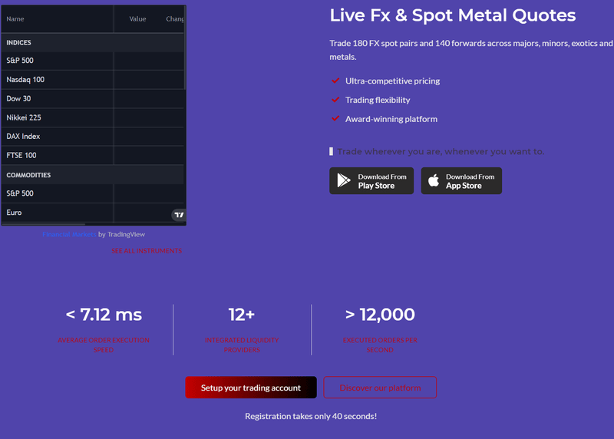
Task: Click the Name column header
Action: pos(15,18)
